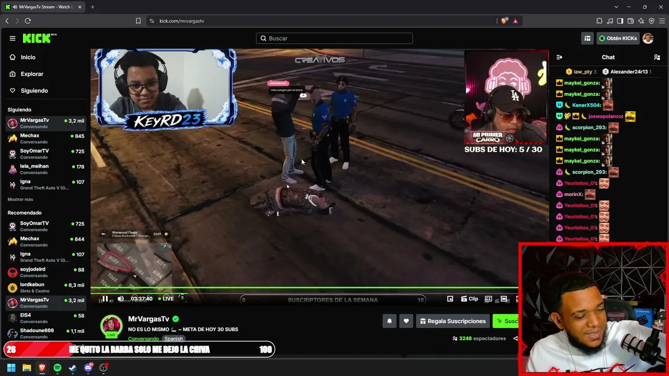Click the Spanish language tag
The height and width of the screenshot is (376, 669).
(174, 339)
